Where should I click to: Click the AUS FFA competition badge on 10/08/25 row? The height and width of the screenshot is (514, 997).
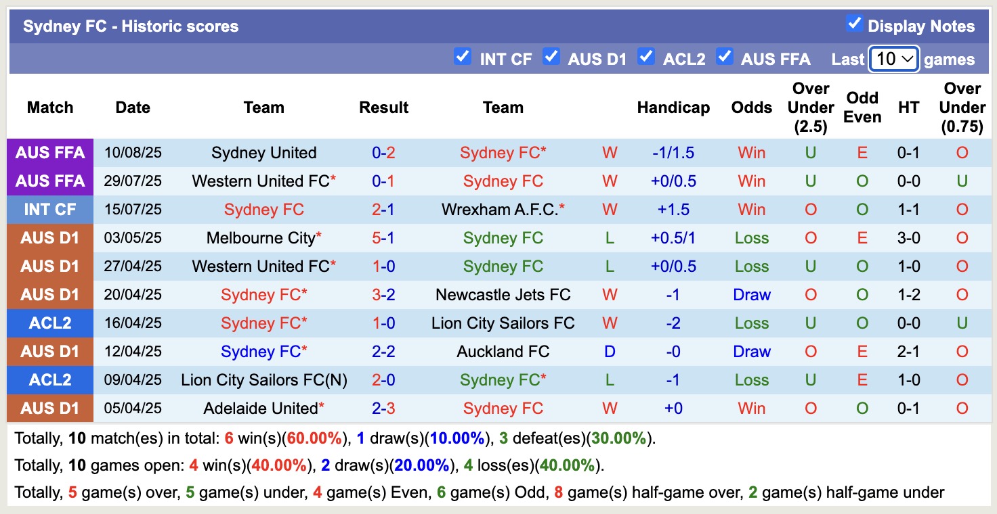pyautogui.click(x=49, y=152)
